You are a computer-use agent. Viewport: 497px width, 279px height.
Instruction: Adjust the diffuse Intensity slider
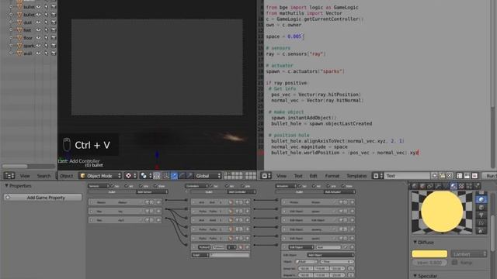[429, 262]
